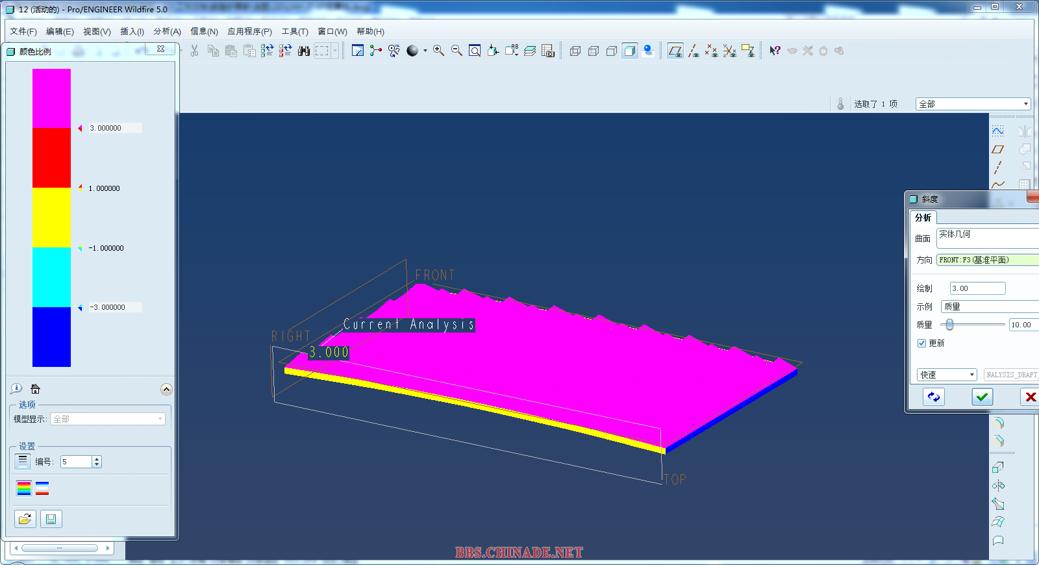Open the 视图(V) menu
1039x565 pixels.
[97, 31]
